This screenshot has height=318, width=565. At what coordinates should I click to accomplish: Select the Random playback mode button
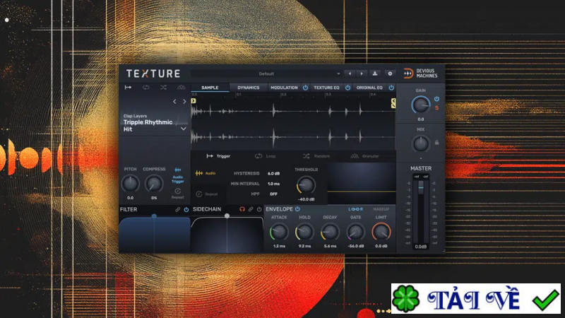pyautogui.click(x=316, y=156)
